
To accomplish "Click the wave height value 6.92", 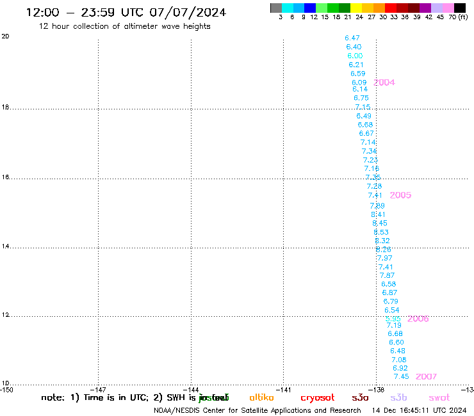I will [400, 368].
